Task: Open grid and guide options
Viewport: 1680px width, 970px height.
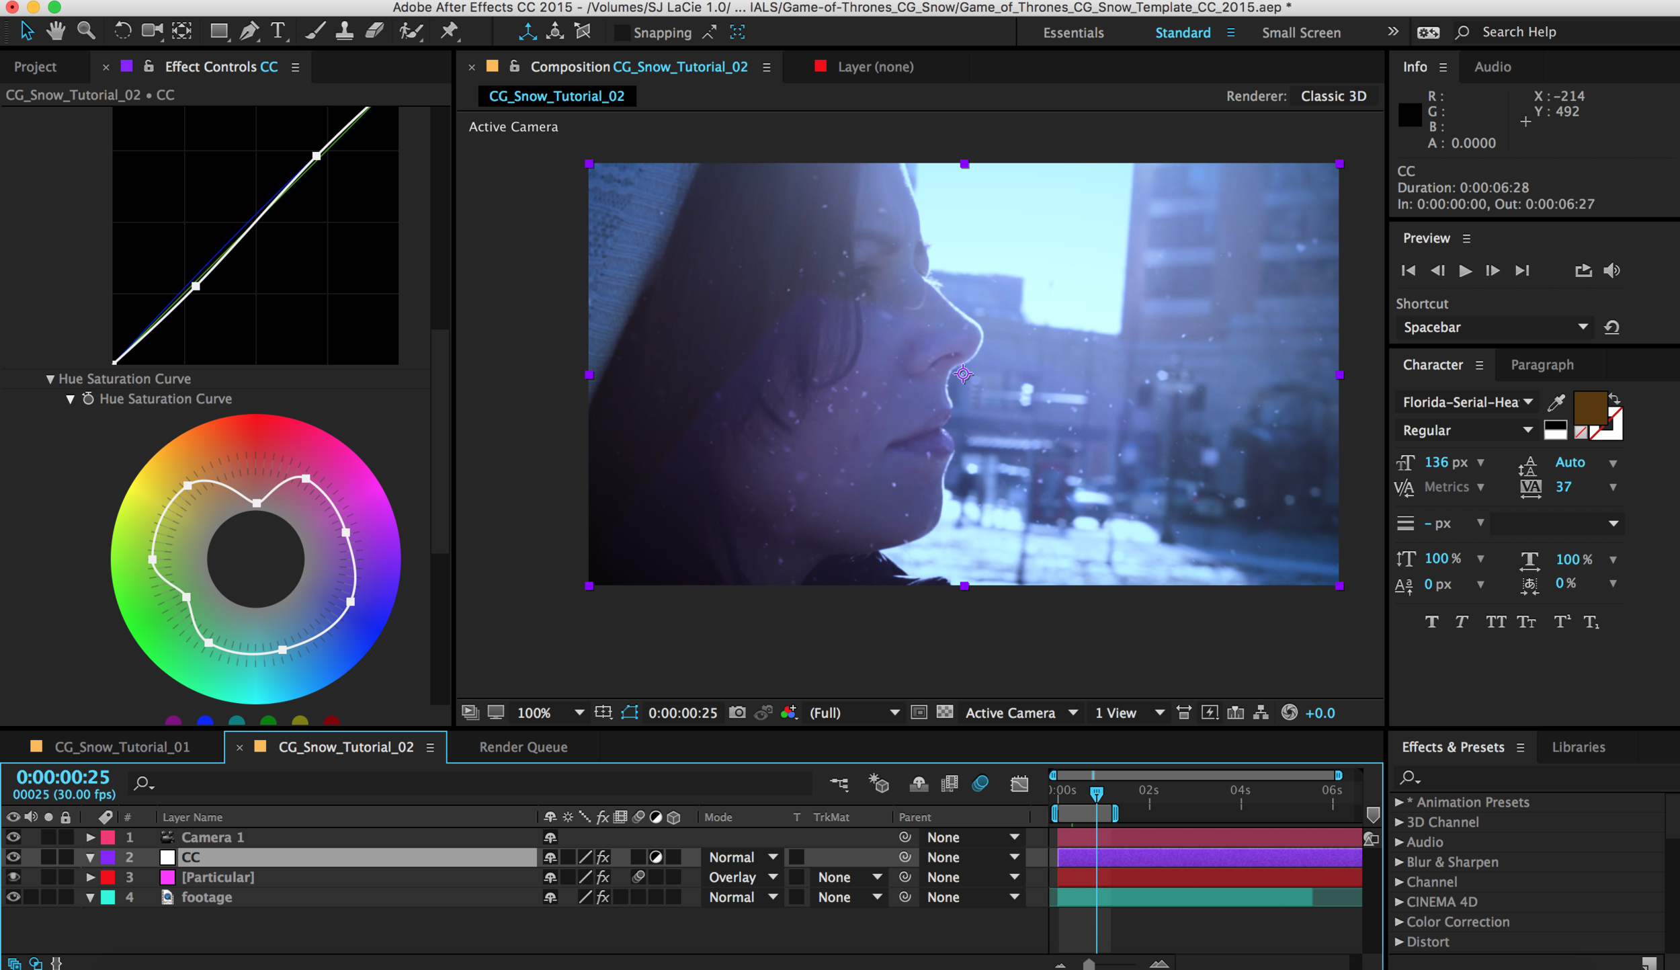Action: point(603,712)
